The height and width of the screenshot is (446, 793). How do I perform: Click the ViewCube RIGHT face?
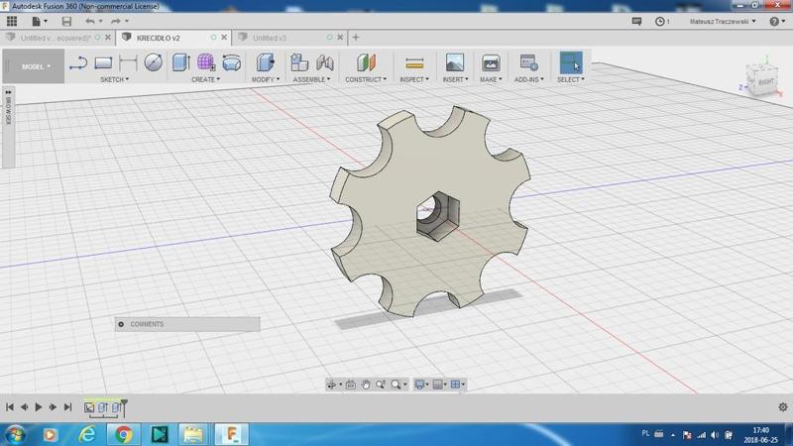click(765, 83)
